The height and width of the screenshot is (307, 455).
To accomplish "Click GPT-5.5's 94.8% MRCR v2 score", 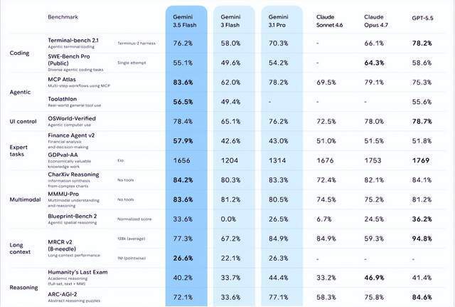I will [422, 239].
